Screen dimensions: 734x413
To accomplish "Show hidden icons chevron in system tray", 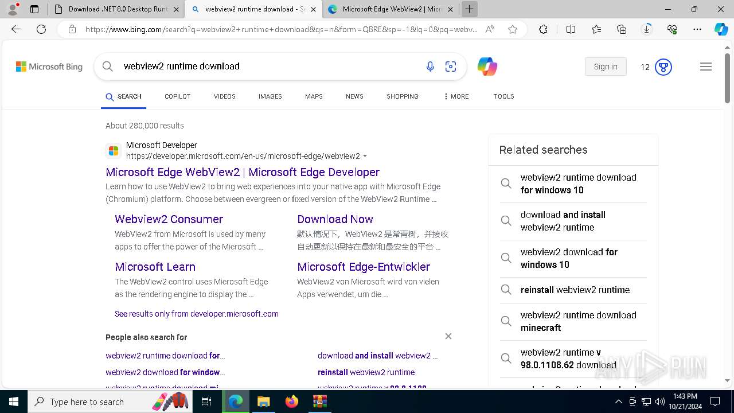I will (x=618, y=402).
